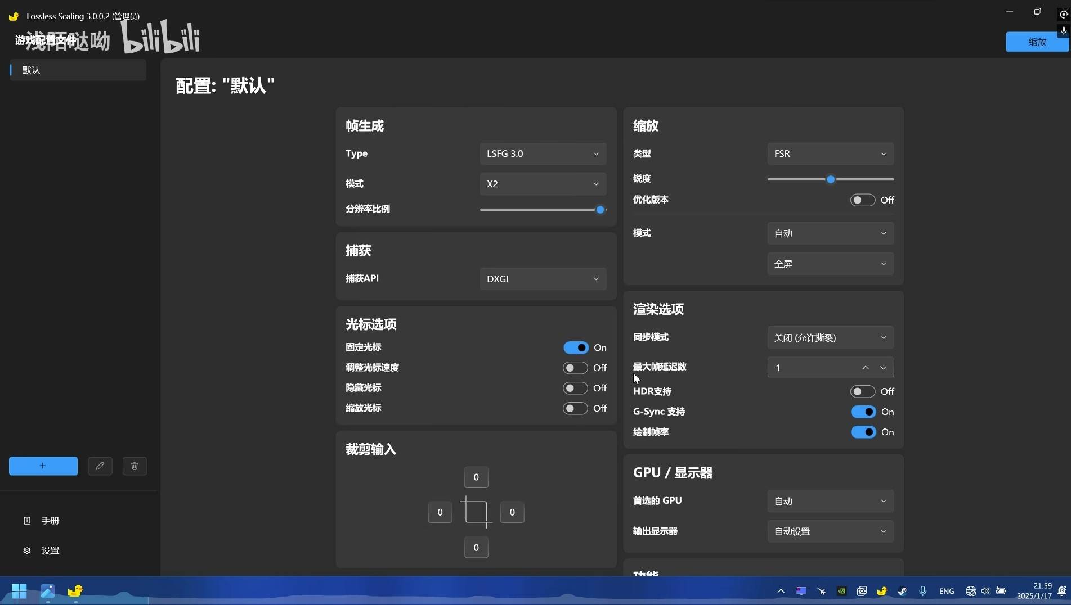Viewport: 1071px width, 605px height.
Task: Click the ENG language indicator
Action: 947,591
